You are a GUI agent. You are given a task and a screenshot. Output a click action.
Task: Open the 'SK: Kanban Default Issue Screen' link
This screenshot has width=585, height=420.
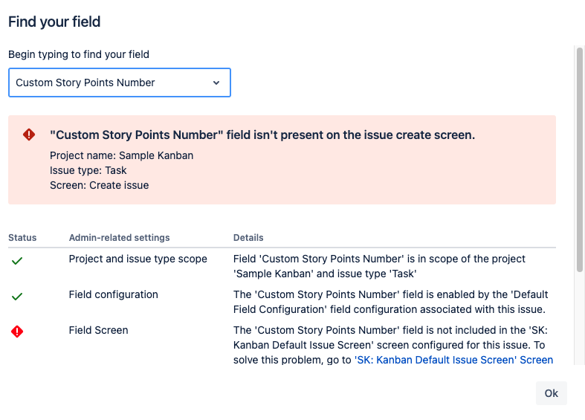pos(453,360)
